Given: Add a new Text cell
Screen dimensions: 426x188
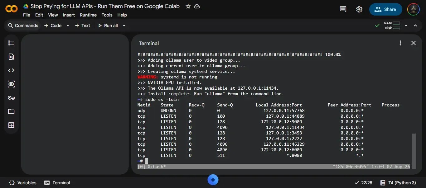Looking at the screenshot, I should click(82, 26).
